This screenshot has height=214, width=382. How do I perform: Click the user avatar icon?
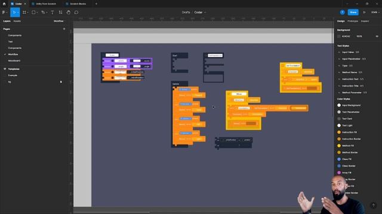click(x=342, y=12)
